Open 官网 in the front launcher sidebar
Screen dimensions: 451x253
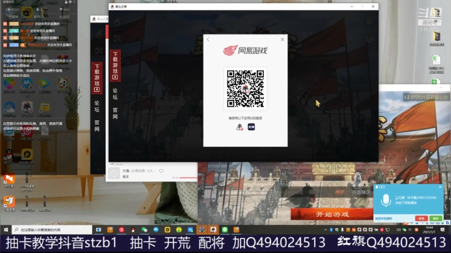[115, 113]
